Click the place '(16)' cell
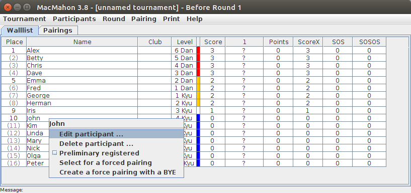The width and height of the screenshot is (411, 193). [14, 163]
